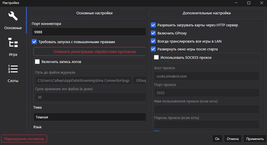
Task: Click the Применить button
Action: coord(255,139)
